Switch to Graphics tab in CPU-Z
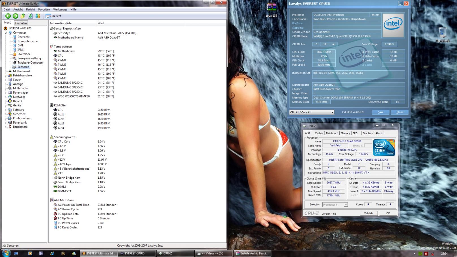 coord(367,133)
